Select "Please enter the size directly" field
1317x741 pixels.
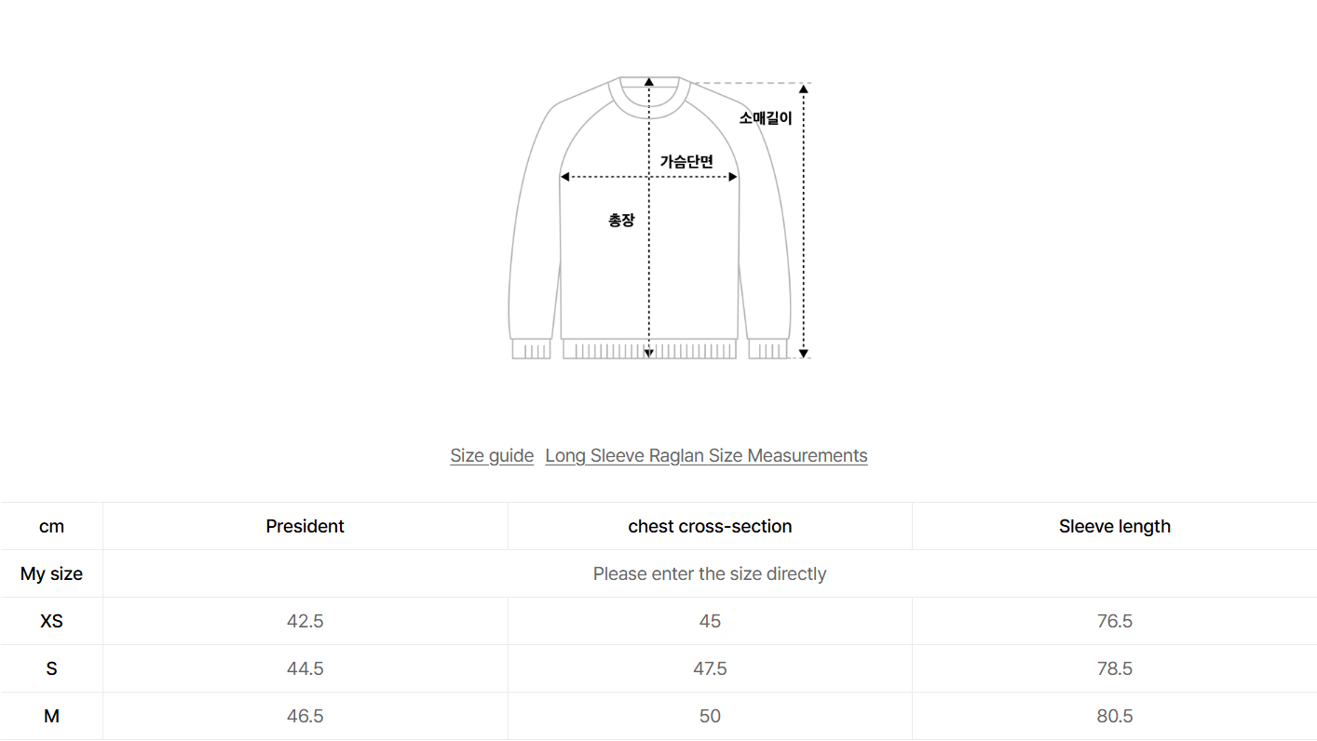pyautogui.click(x=710, y=573)
